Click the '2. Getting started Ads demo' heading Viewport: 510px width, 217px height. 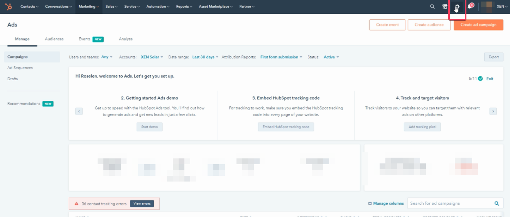[150, 98]
